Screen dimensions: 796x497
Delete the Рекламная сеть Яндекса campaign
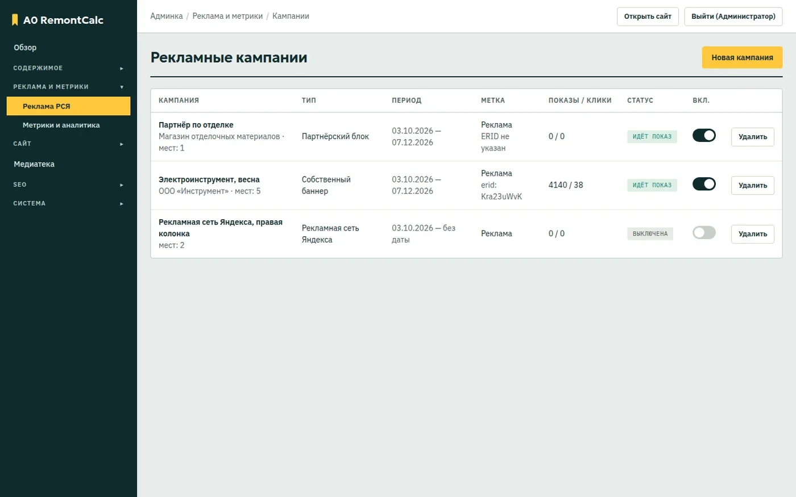pyautogui.click(x=752, y=234)
